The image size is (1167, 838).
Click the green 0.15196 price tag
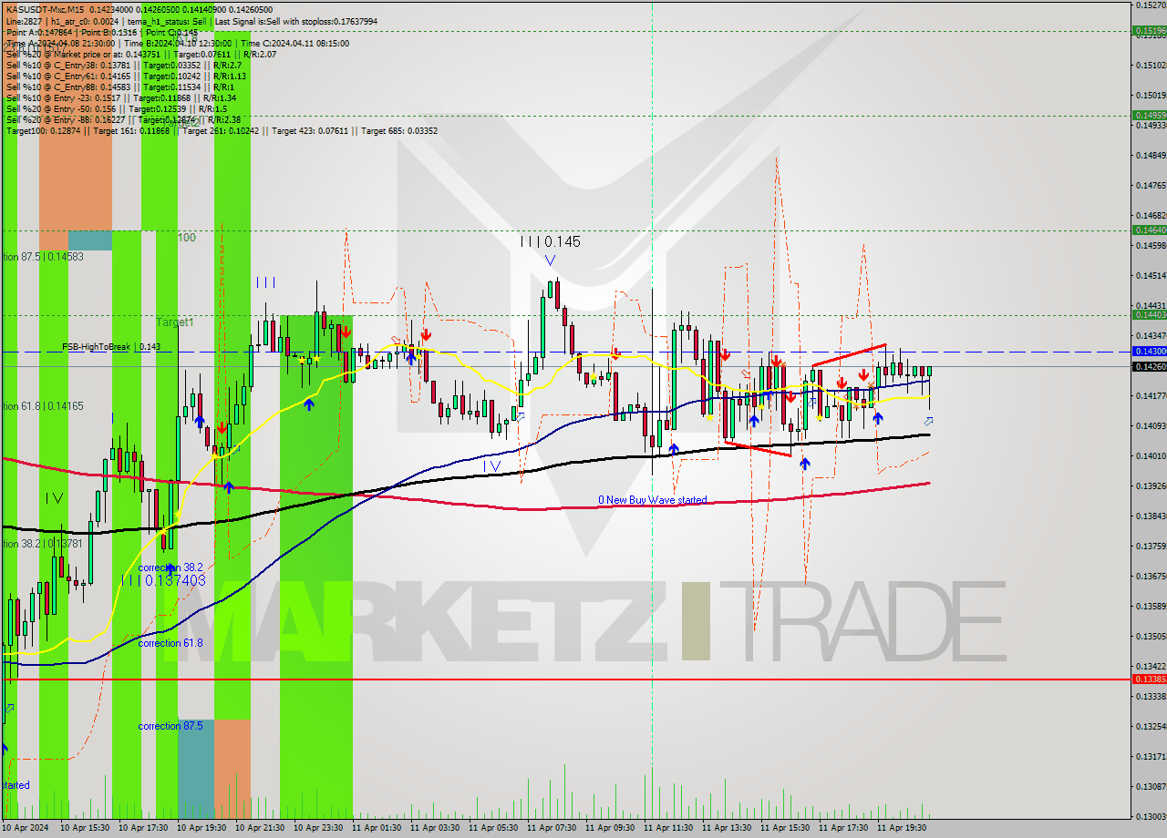[x=1149, y=30]
